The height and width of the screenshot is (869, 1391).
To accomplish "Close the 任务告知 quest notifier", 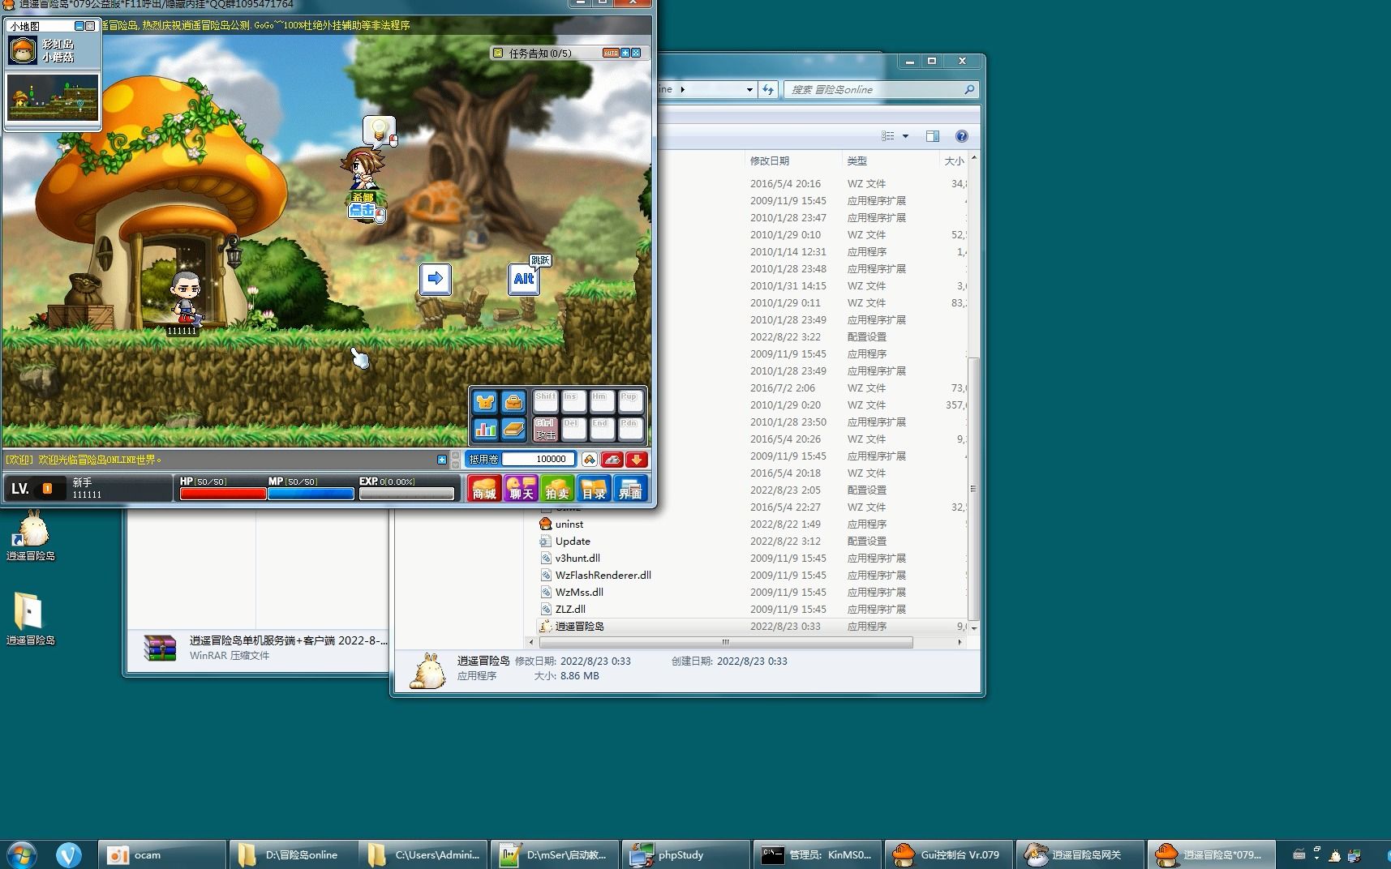I will (x=636, y=53).
